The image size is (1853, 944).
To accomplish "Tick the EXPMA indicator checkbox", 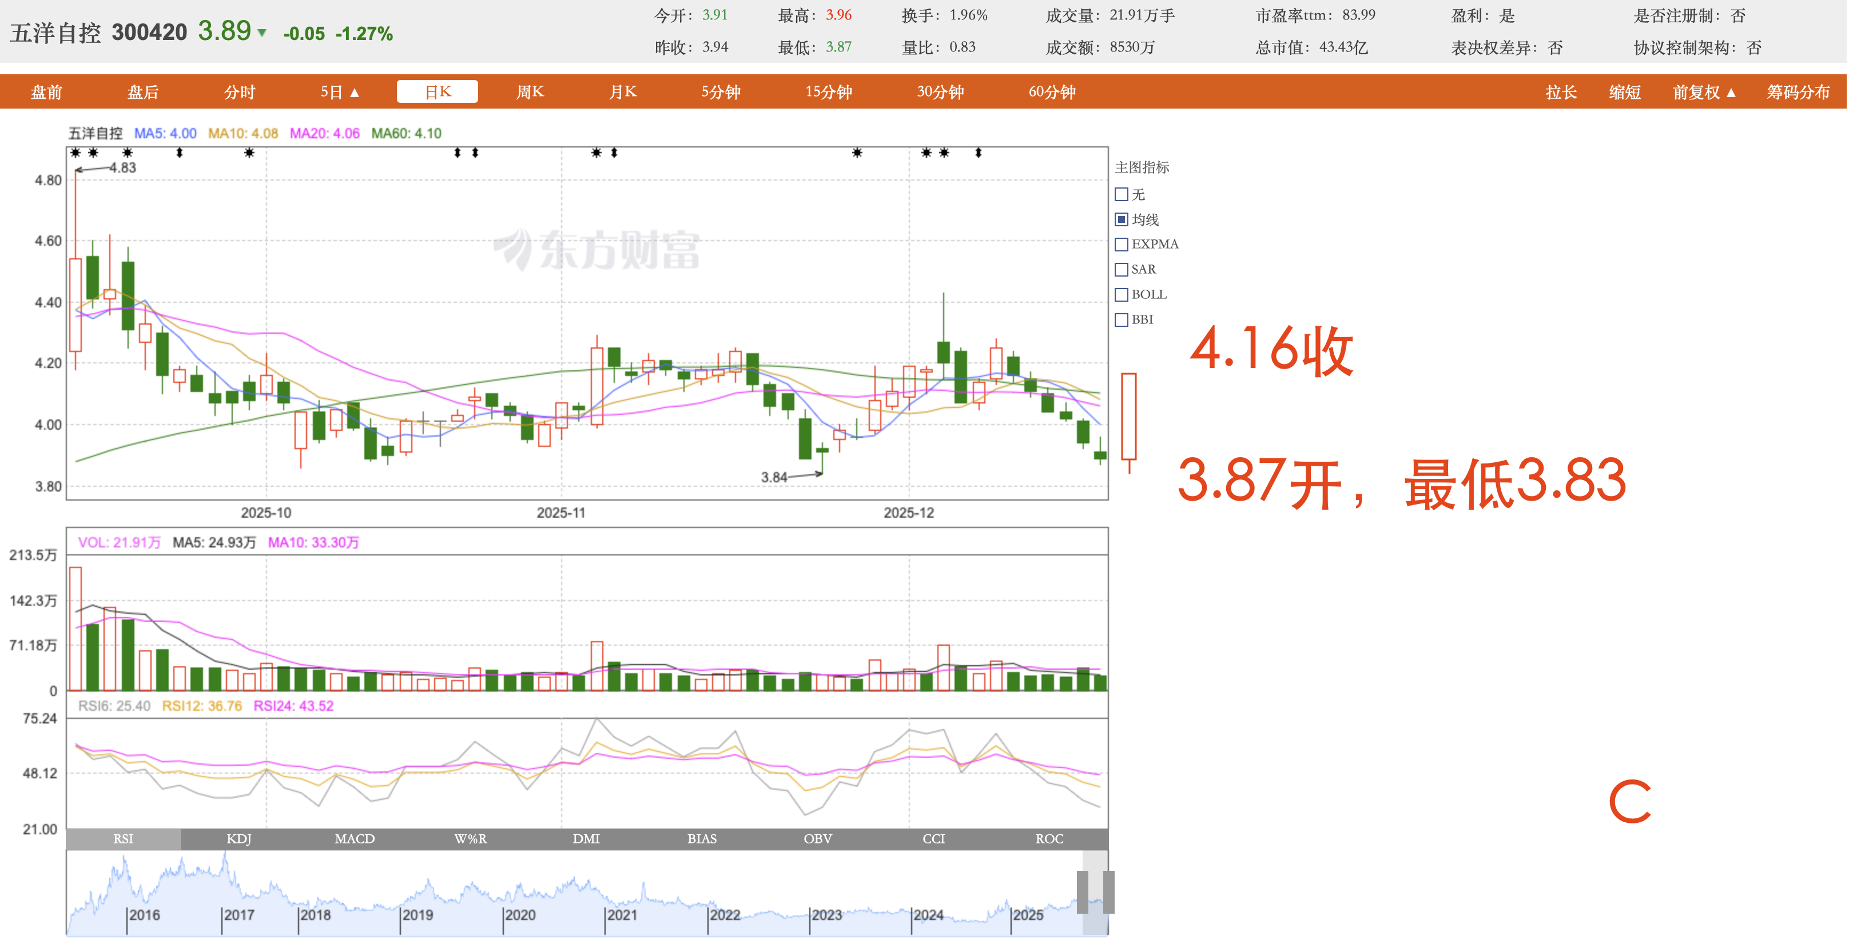I will click(1121, 245).
